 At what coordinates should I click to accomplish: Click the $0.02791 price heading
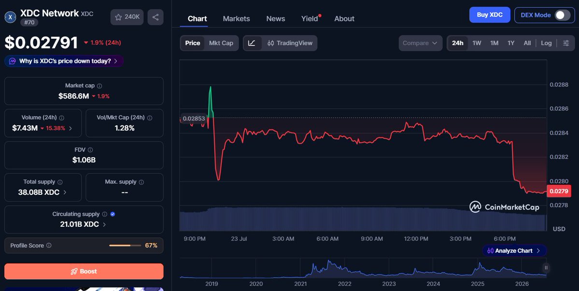[x=42, y=43]
